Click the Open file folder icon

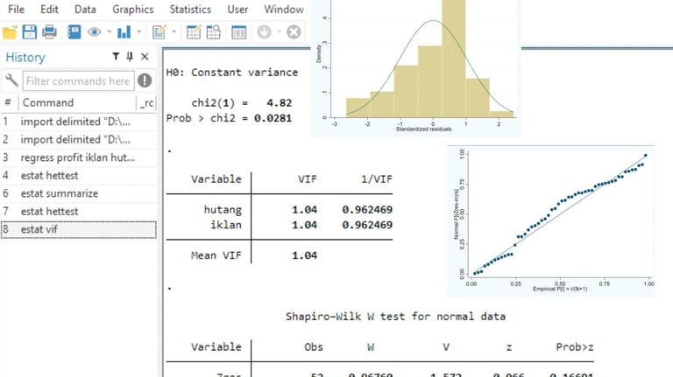pos(10,32)
